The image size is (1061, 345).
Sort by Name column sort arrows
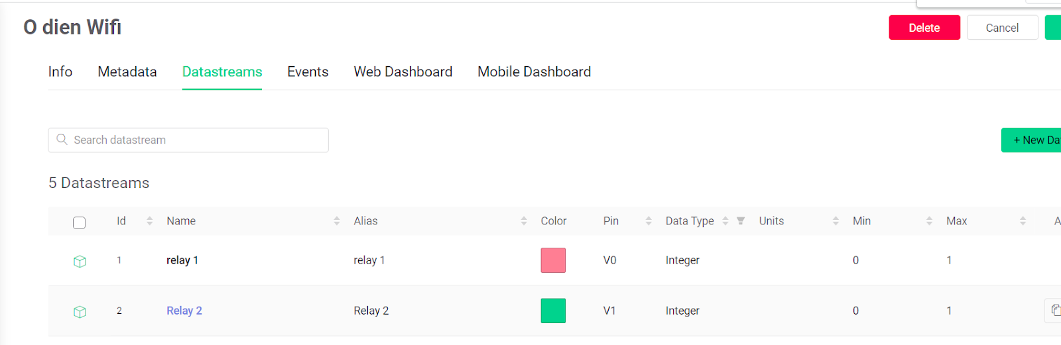[x=337, y=221]
